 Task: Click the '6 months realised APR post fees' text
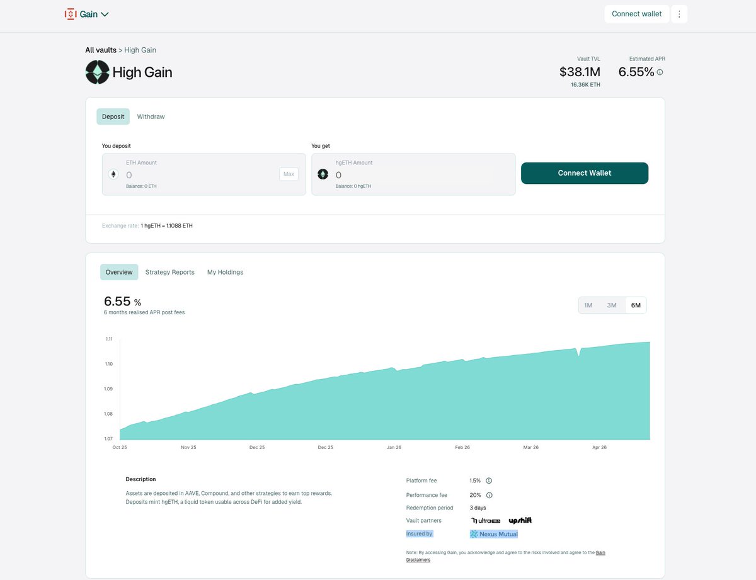[x=144, y=312]
